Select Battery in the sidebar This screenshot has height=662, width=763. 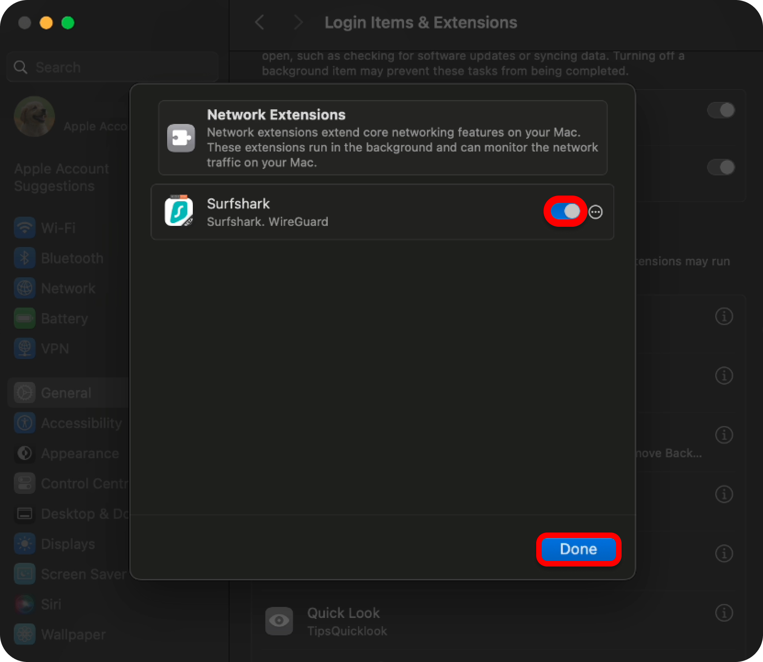pos(64,319)
